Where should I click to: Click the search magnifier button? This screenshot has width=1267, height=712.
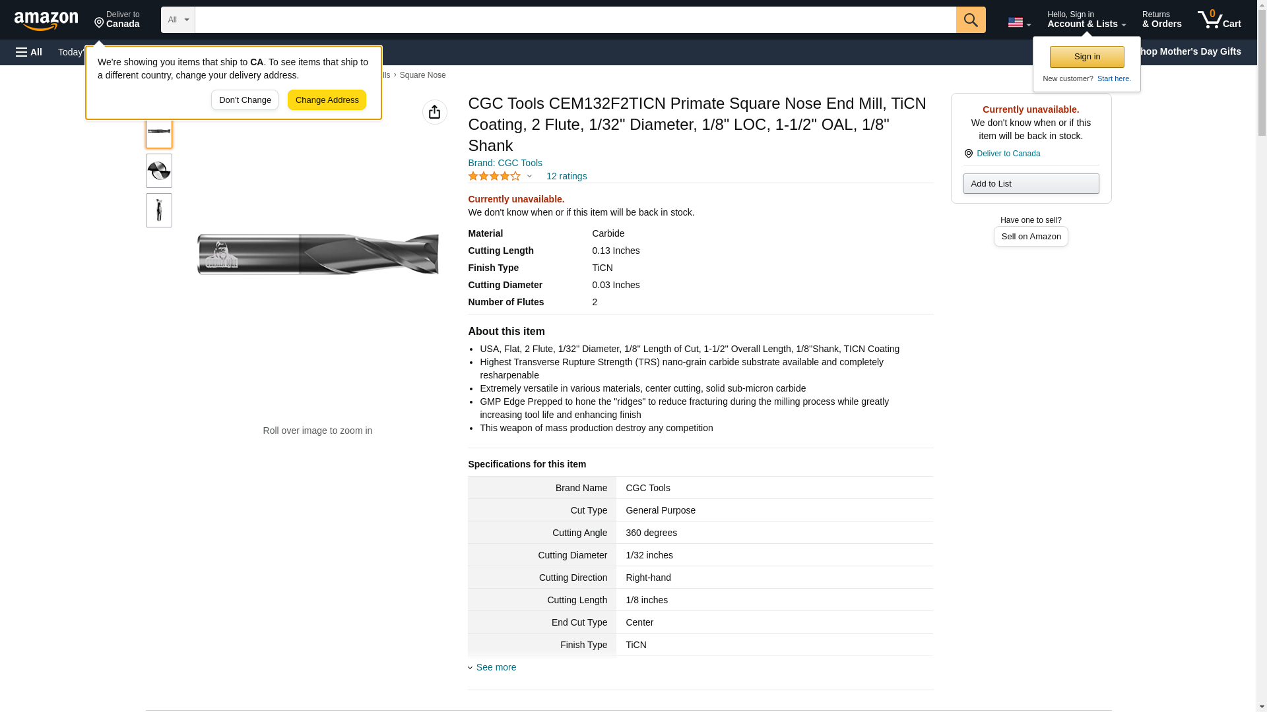tap(970, 20)
